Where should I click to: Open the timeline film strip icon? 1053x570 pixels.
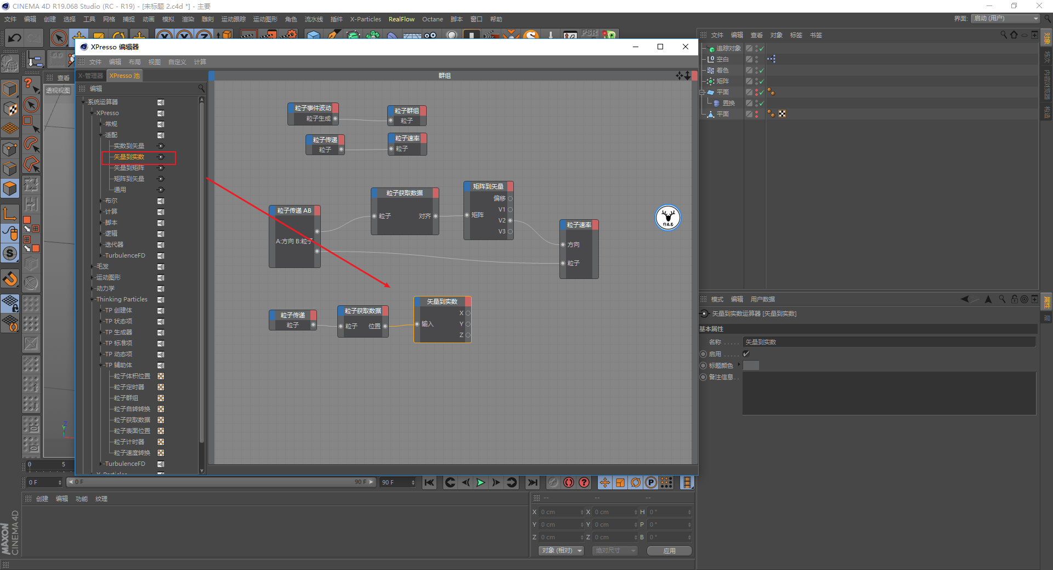687,482
